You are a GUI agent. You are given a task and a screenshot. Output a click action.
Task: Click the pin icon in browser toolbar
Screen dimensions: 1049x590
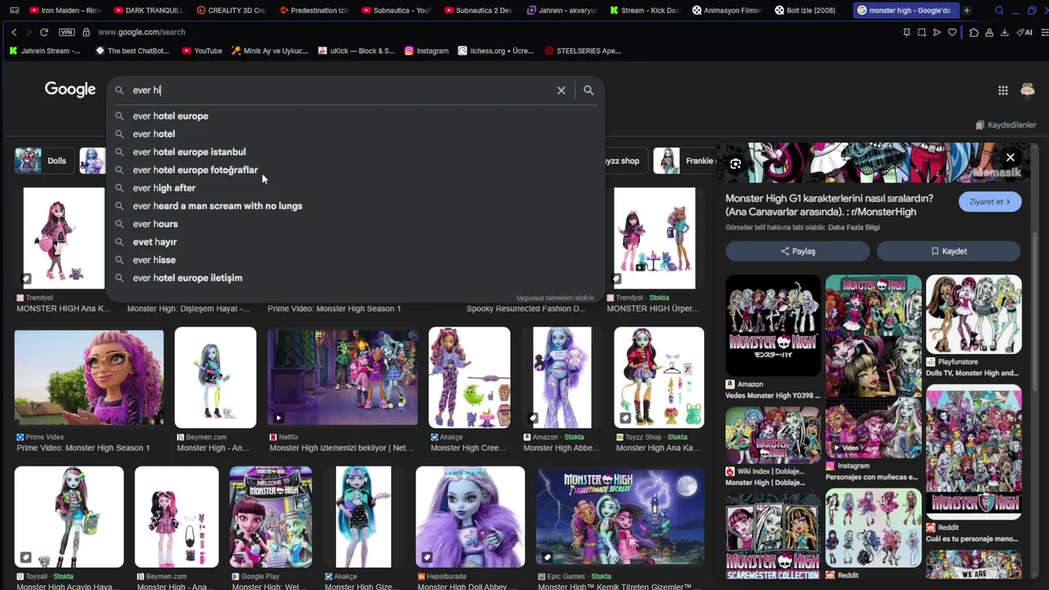tap(906, 32)
